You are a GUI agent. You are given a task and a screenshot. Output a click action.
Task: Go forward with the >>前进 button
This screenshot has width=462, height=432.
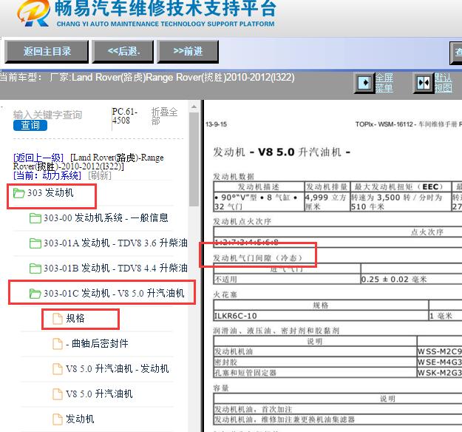[188, 52]
